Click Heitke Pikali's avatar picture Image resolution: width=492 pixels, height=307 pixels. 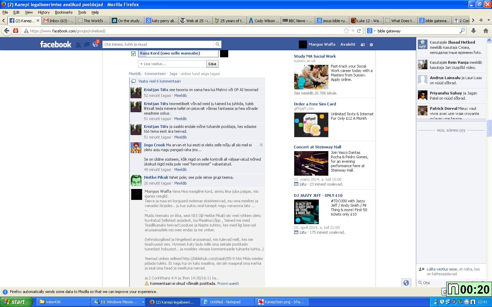click(x=136, y=180)
